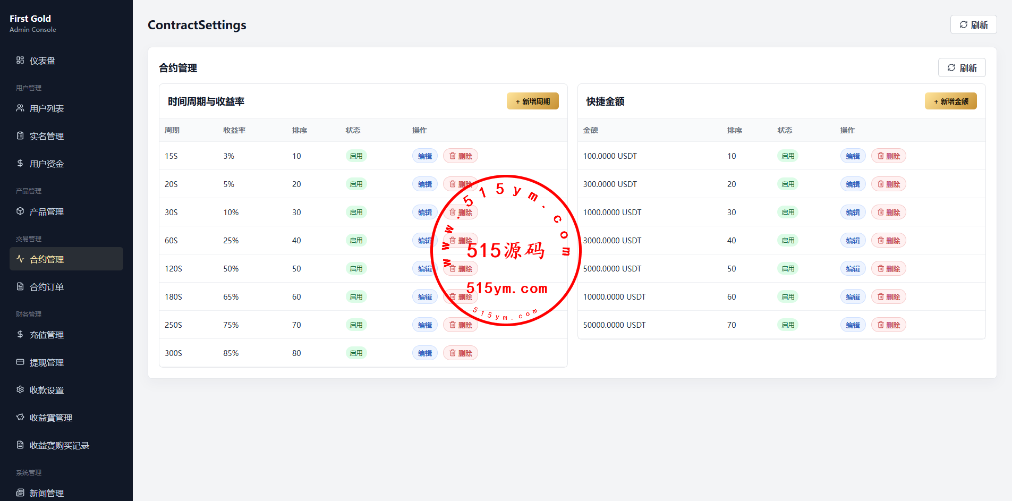Click the top-right page 刷新 refresh button
1012x501 pixels.
[974, 24]
